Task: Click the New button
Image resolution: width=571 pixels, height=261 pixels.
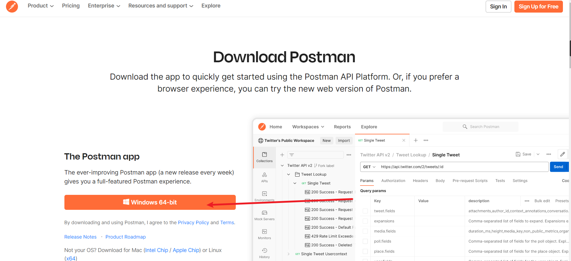Action: click(327, 141)
